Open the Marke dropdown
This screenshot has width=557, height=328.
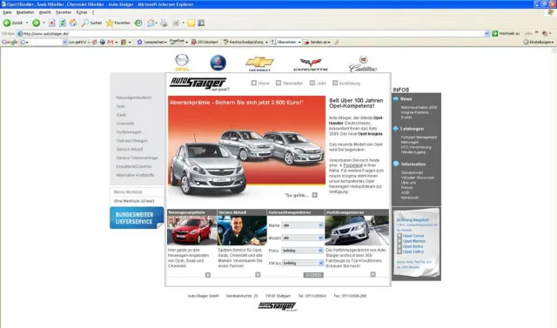302,225
